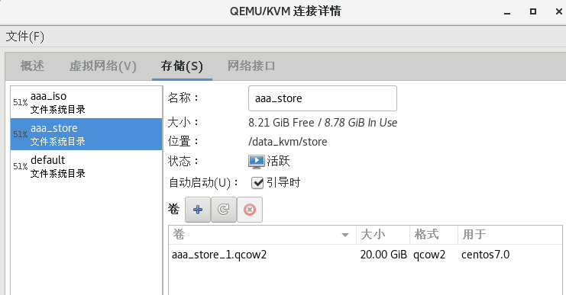566x295 pixels.
Task: Select the 存储(S) tab
Action: [182, 66]
